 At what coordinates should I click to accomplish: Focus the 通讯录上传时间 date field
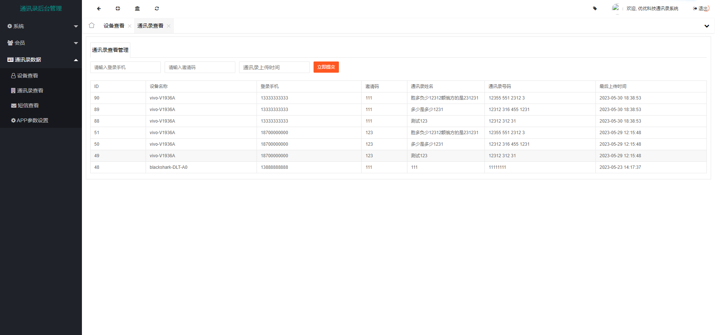(274, 67)
